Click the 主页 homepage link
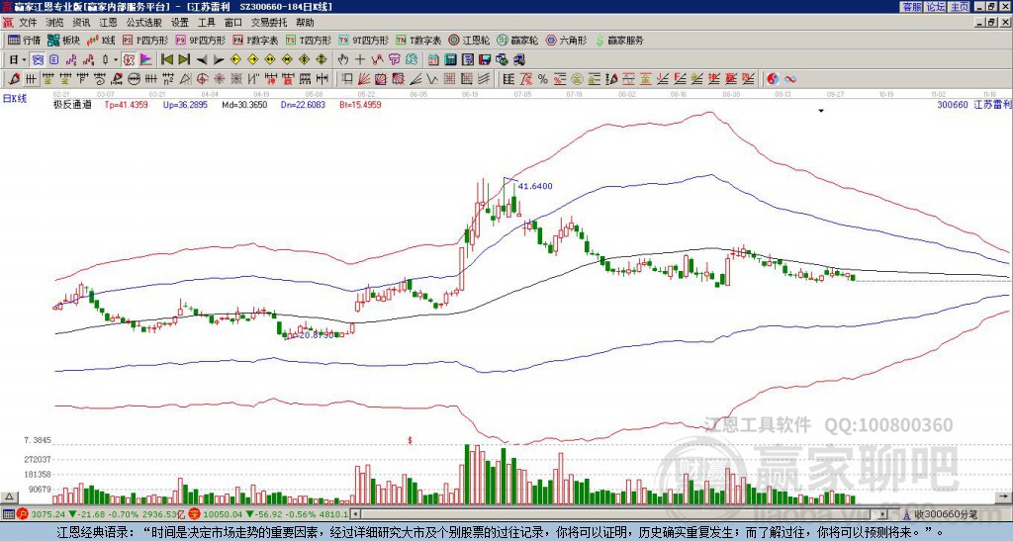1013x542 pixels. tap(960, 7)
